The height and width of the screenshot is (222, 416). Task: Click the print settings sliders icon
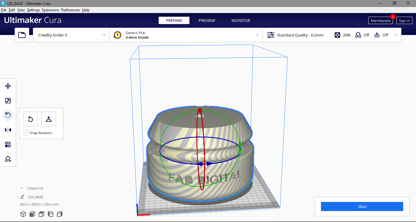point(271,35)
